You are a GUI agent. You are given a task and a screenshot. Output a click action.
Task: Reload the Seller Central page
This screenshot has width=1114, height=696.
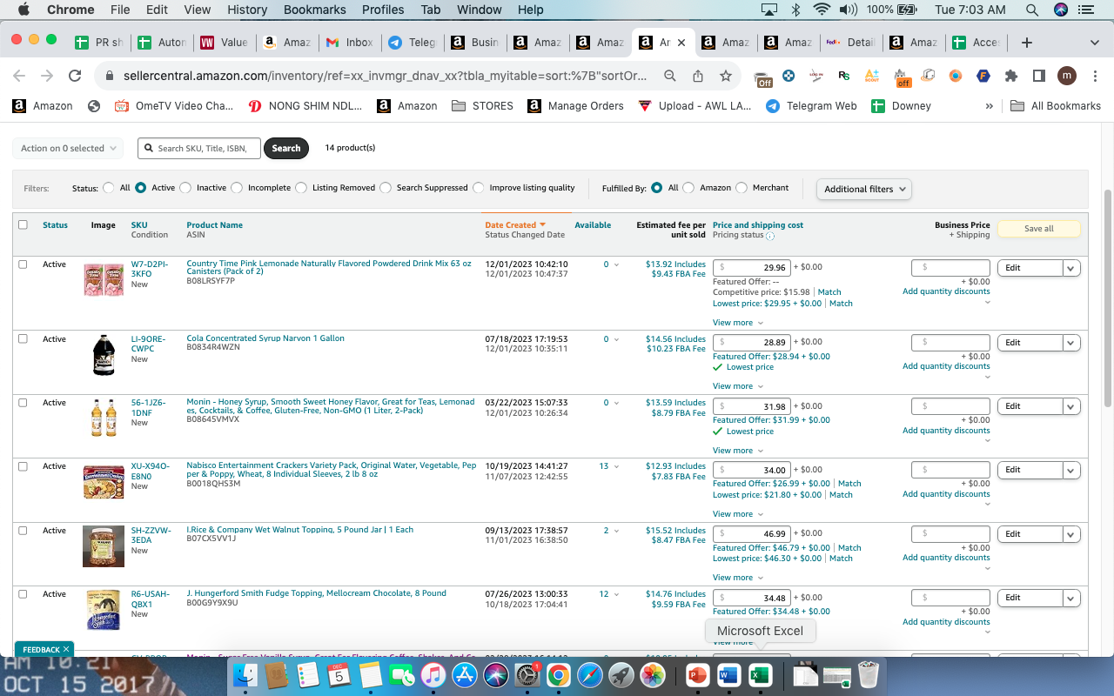click(75, 76)
